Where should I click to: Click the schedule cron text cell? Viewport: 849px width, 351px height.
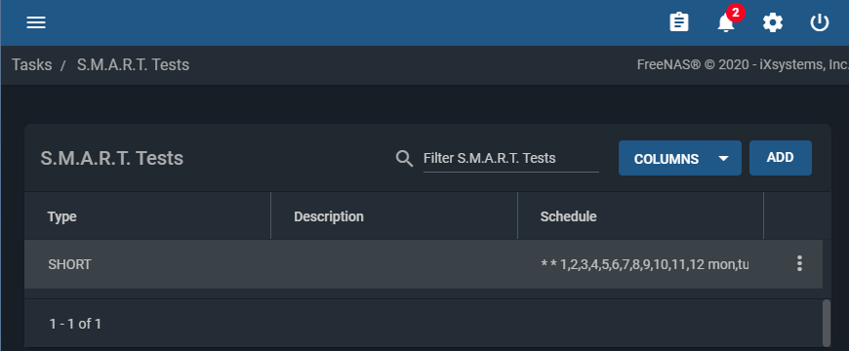(x=644, y=264)
